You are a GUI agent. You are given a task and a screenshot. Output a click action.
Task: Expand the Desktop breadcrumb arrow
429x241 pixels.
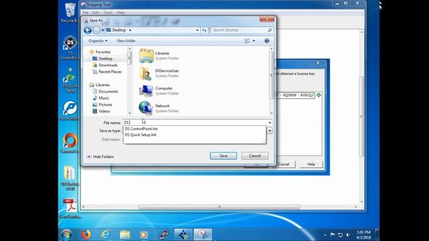click(x=130, y=30)
